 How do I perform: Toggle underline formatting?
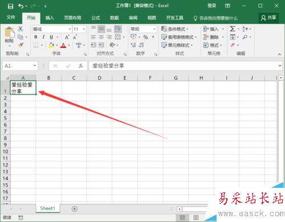click(x=51, y=37)
